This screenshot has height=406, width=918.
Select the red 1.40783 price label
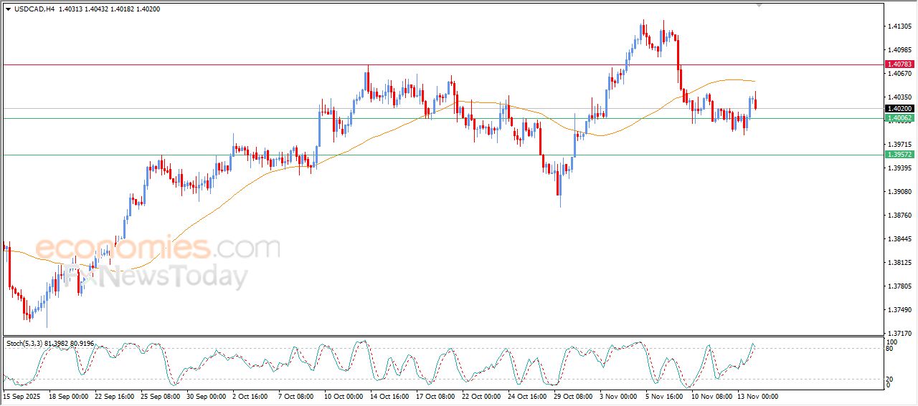click(x=899, y=64)
